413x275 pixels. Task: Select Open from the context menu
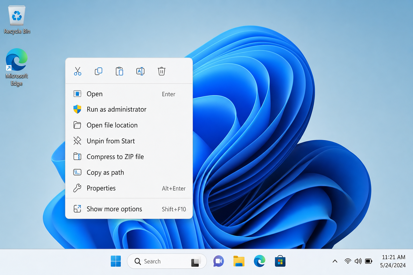[x=129, y=94]
